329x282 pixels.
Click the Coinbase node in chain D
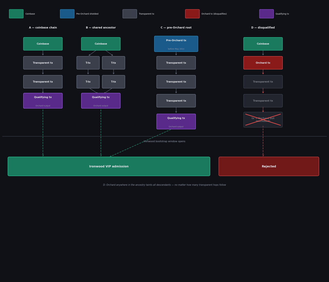click(x=263, y=44)
